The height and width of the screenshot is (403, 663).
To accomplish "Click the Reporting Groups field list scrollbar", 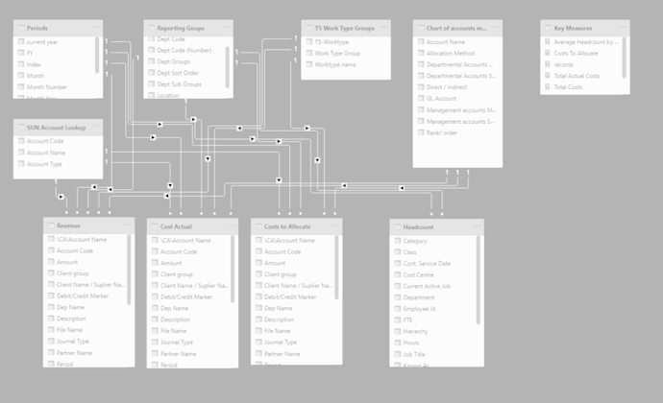I will (228, 67).
